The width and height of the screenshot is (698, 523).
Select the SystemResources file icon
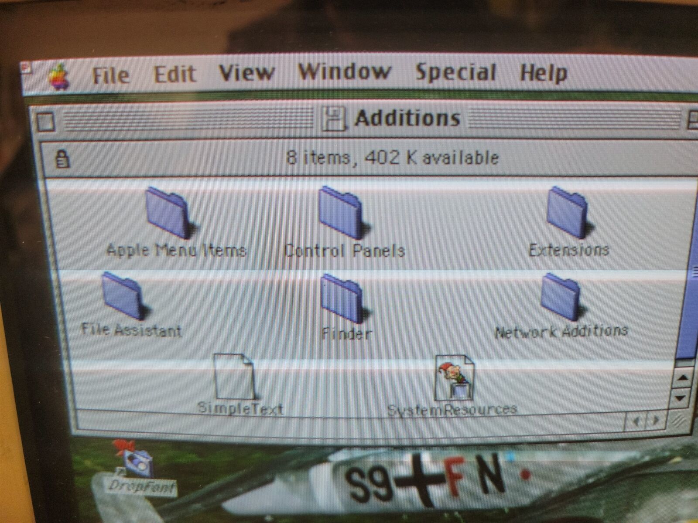[455, 377]
